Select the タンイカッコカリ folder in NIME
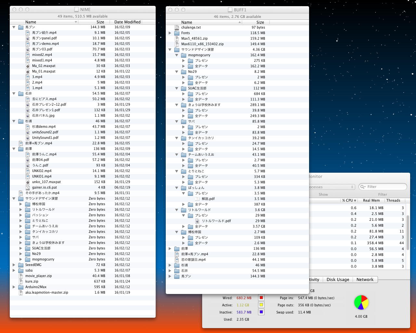This screenshot has height=333, width=416. pos(83,232)
